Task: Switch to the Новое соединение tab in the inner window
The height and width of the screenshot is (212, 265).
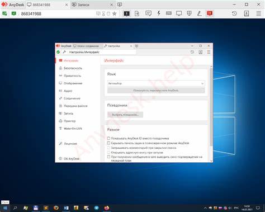Action: coord(88,46)
